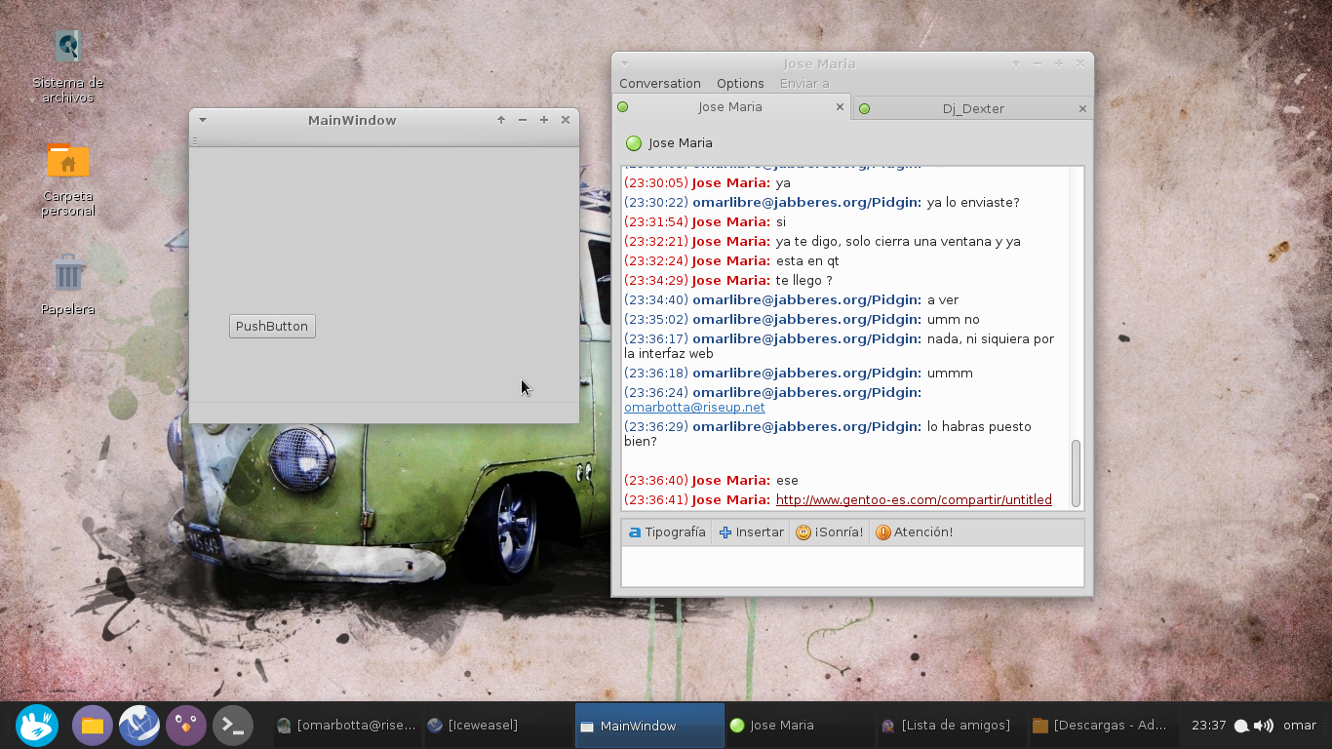Viewport: 1332px width, 749px height.
Task: Click the Jose Maria window title text
Action: (x=819, y=63)
